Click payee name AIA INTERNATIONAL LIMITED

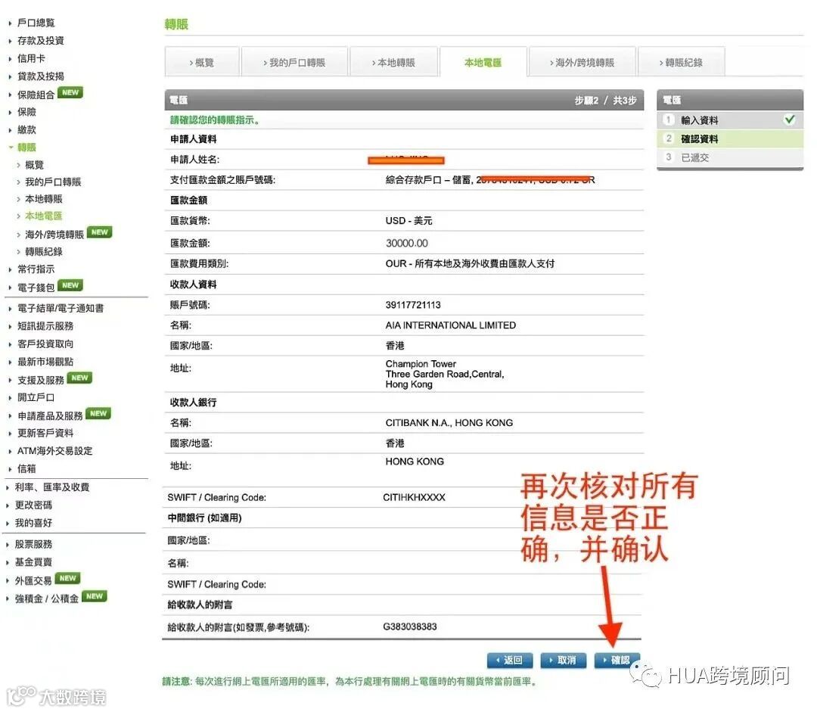pos(451,325)
